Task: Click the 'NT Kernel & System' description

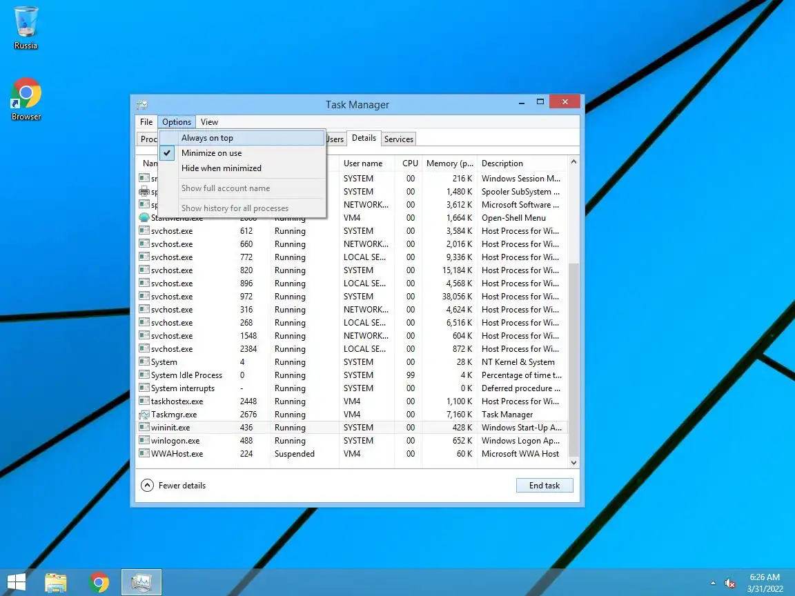Action: pos(518,362)
